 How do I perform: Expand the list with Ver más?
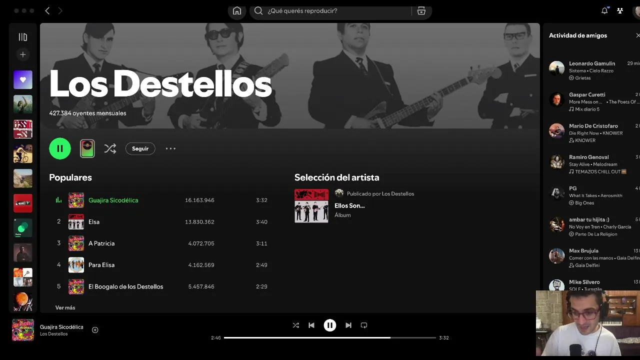(x=65, y=307)
